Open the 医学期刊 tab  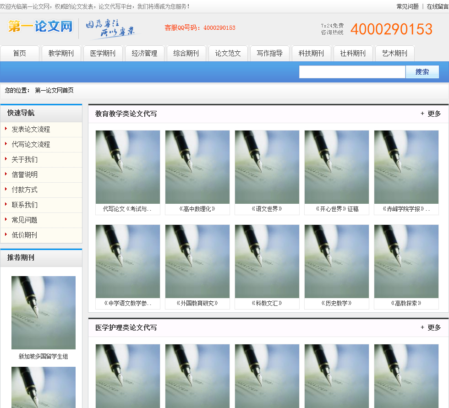click(x=103, y=53)
